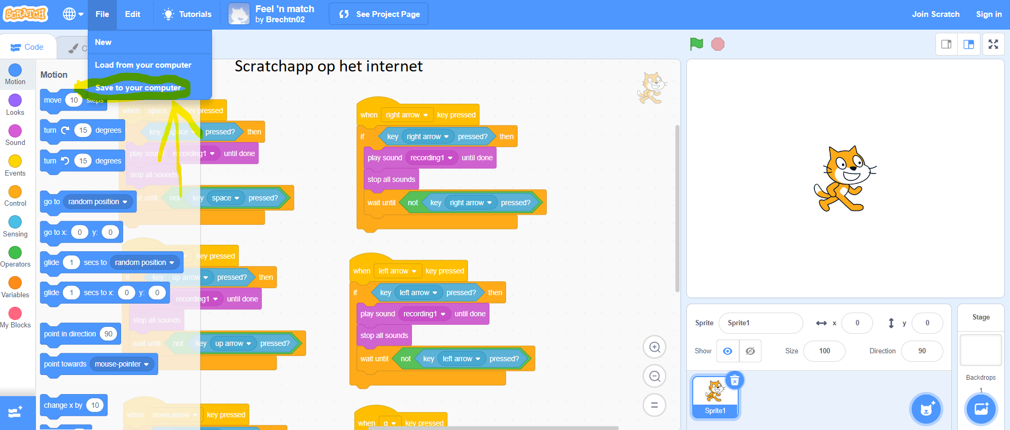The image size is (1010, 430).
Task: Click the sprite name field Sprite1
Action: coord(760,323)
